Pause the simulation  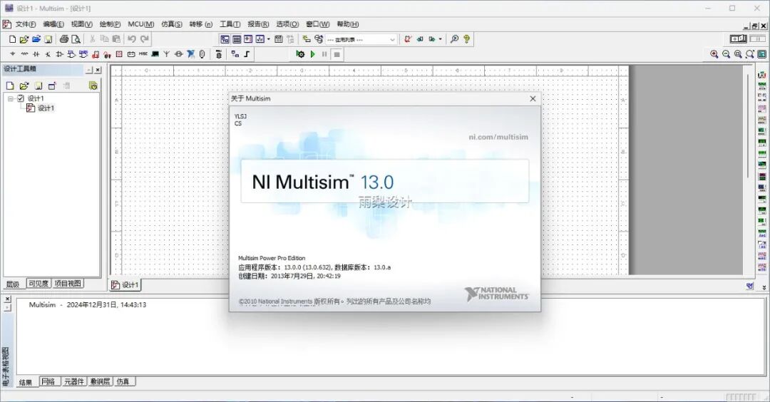[x=324, y=54]
